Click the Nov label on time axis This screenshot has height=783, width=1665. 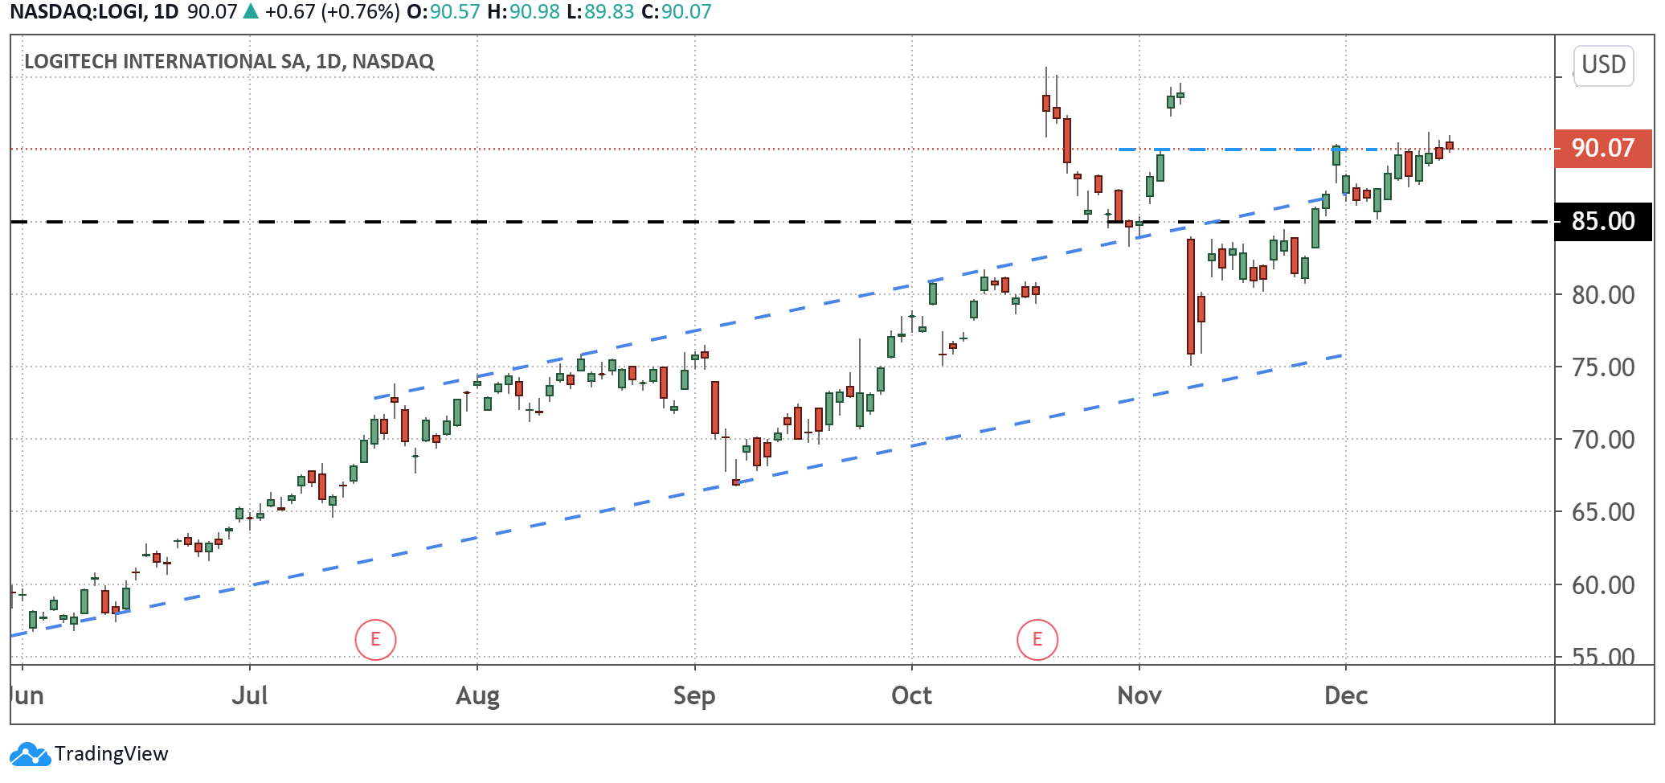1139,695
